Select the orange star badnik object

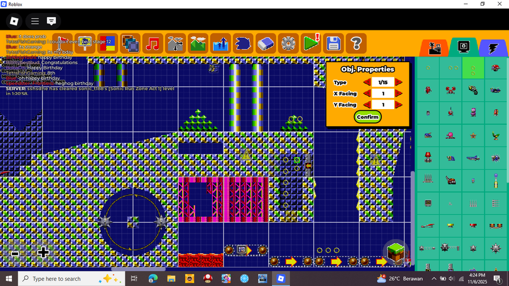473,136
